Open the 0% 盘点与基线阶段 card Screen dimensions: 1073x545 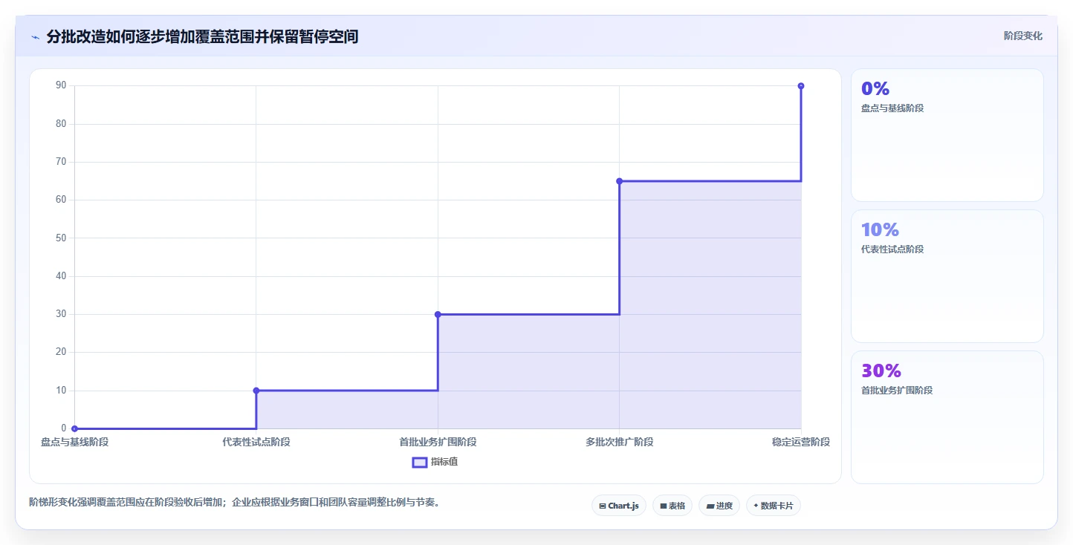tap(947, 135)
